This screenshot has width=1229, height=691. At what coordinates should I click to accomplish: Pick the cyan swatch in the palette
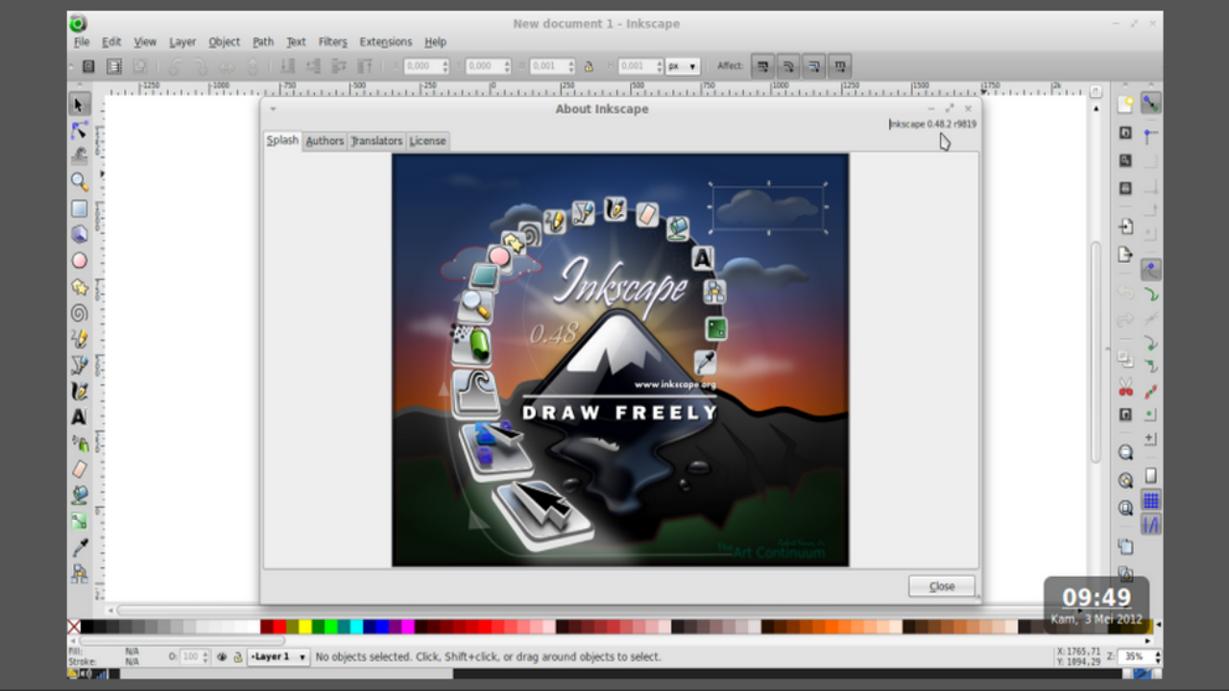point(356,627)
